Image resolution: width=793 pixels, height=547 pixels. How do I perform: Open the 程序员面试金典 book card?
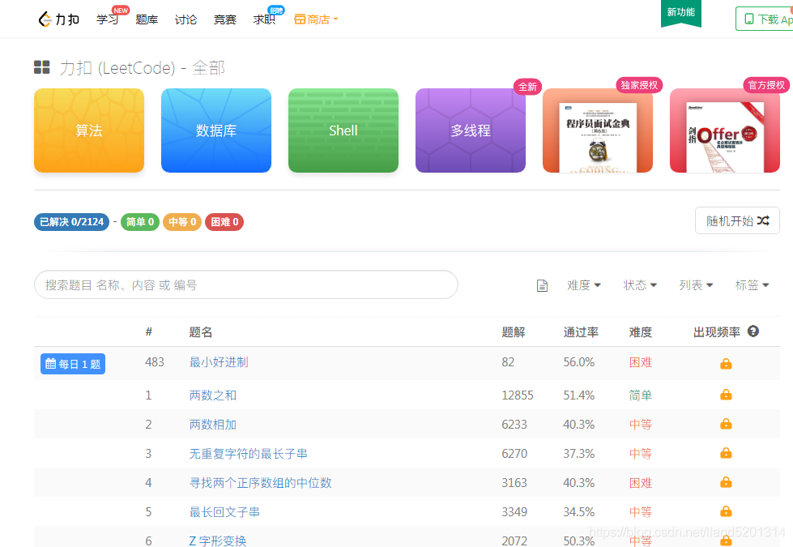click(x=598, y=130)
